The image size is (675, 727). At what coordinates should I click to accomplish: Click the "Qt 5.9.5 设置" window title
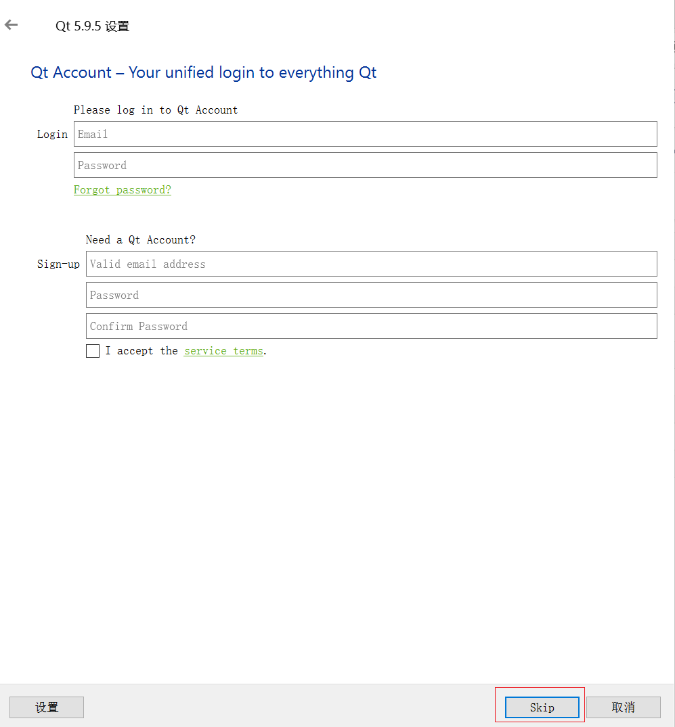92,26
